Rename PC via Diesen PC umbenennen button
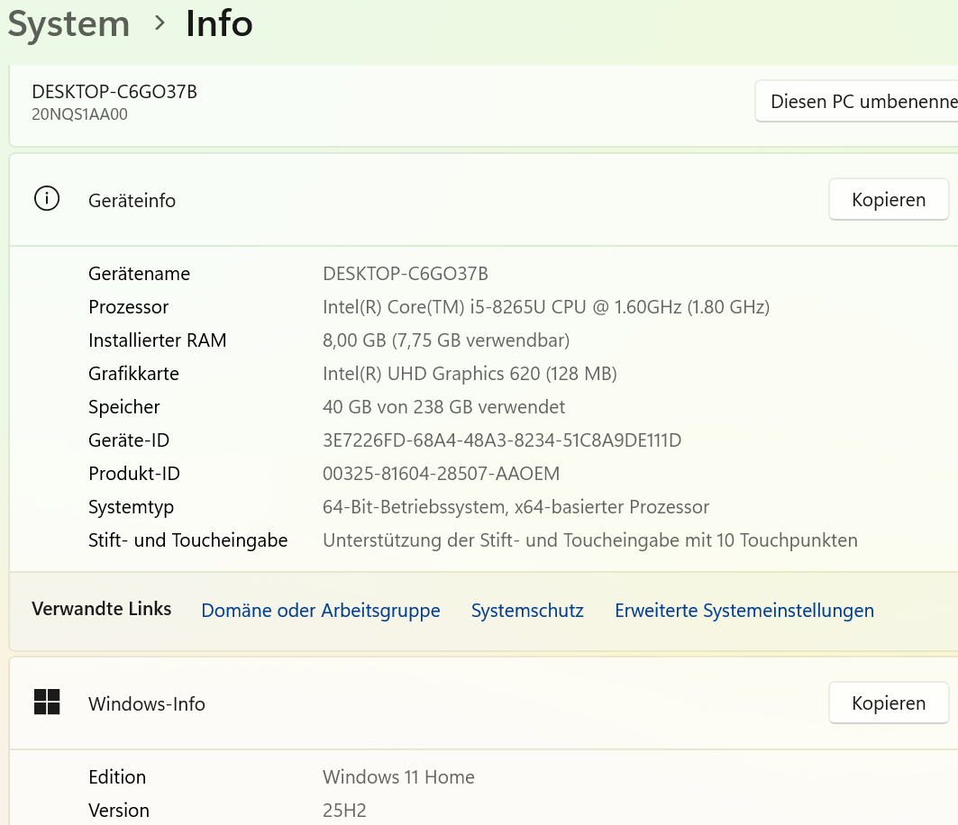Viewport: 958px width, 825px height. (856, 102)
